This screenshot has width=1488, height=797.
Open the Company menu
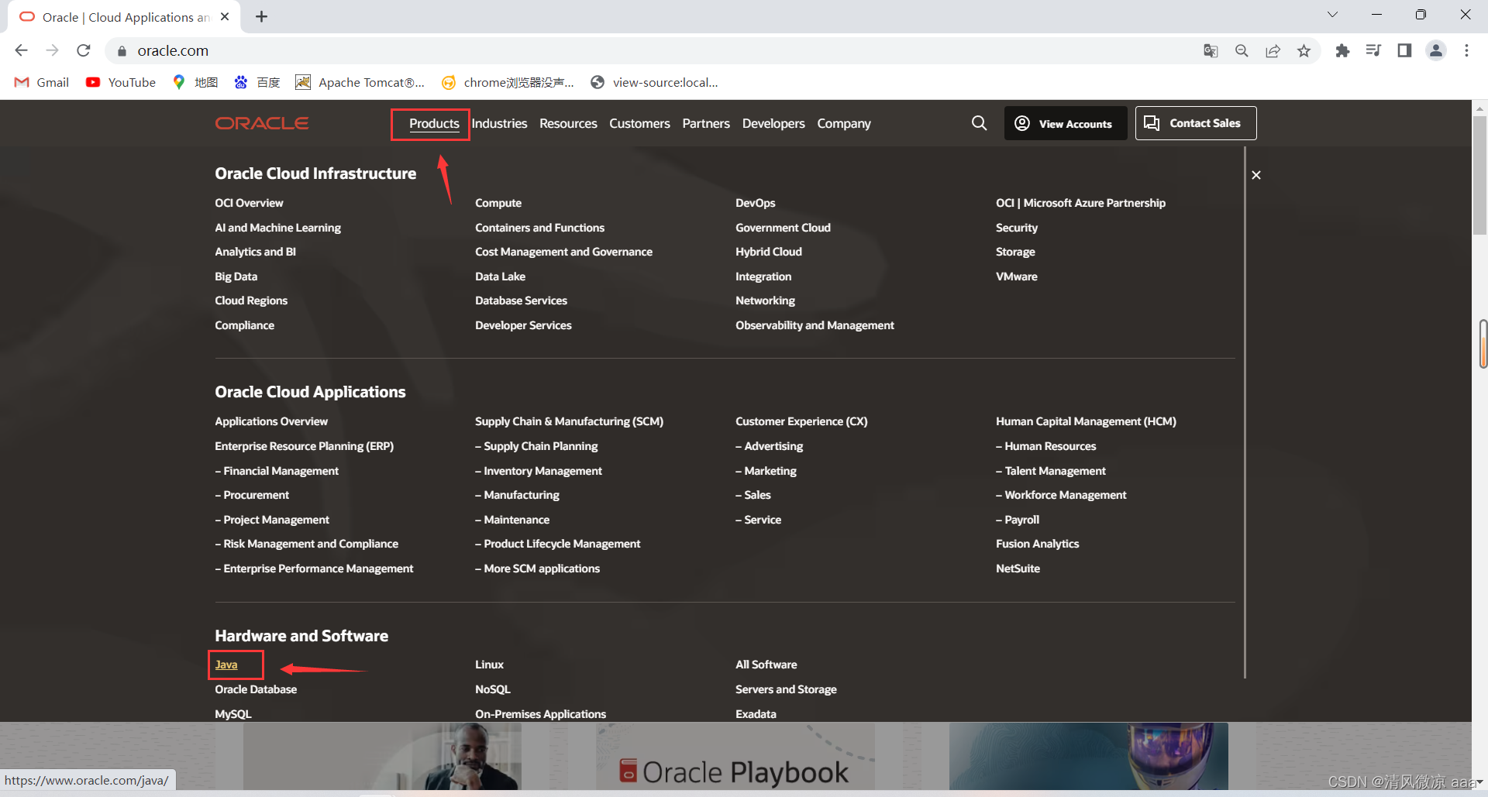844,124
